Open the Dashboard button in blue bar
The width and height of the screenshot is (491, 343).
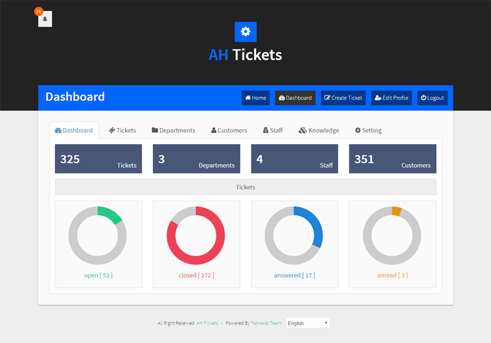tap(295, 98)
